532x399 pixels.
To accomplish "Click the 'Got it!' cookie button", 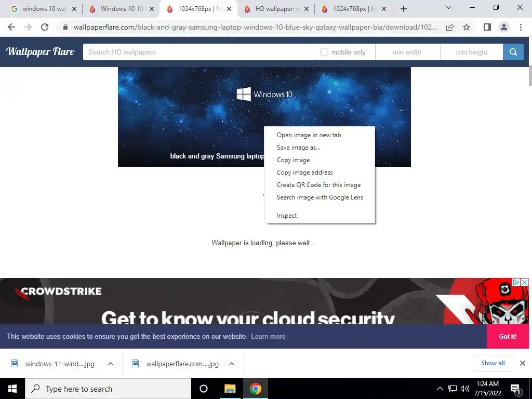I will pyautogui.click(x=508, y=336).
